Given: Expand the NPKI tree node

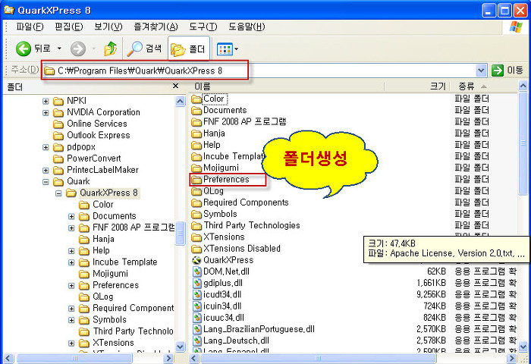Looking at the screenshot, I should point(46,101).
